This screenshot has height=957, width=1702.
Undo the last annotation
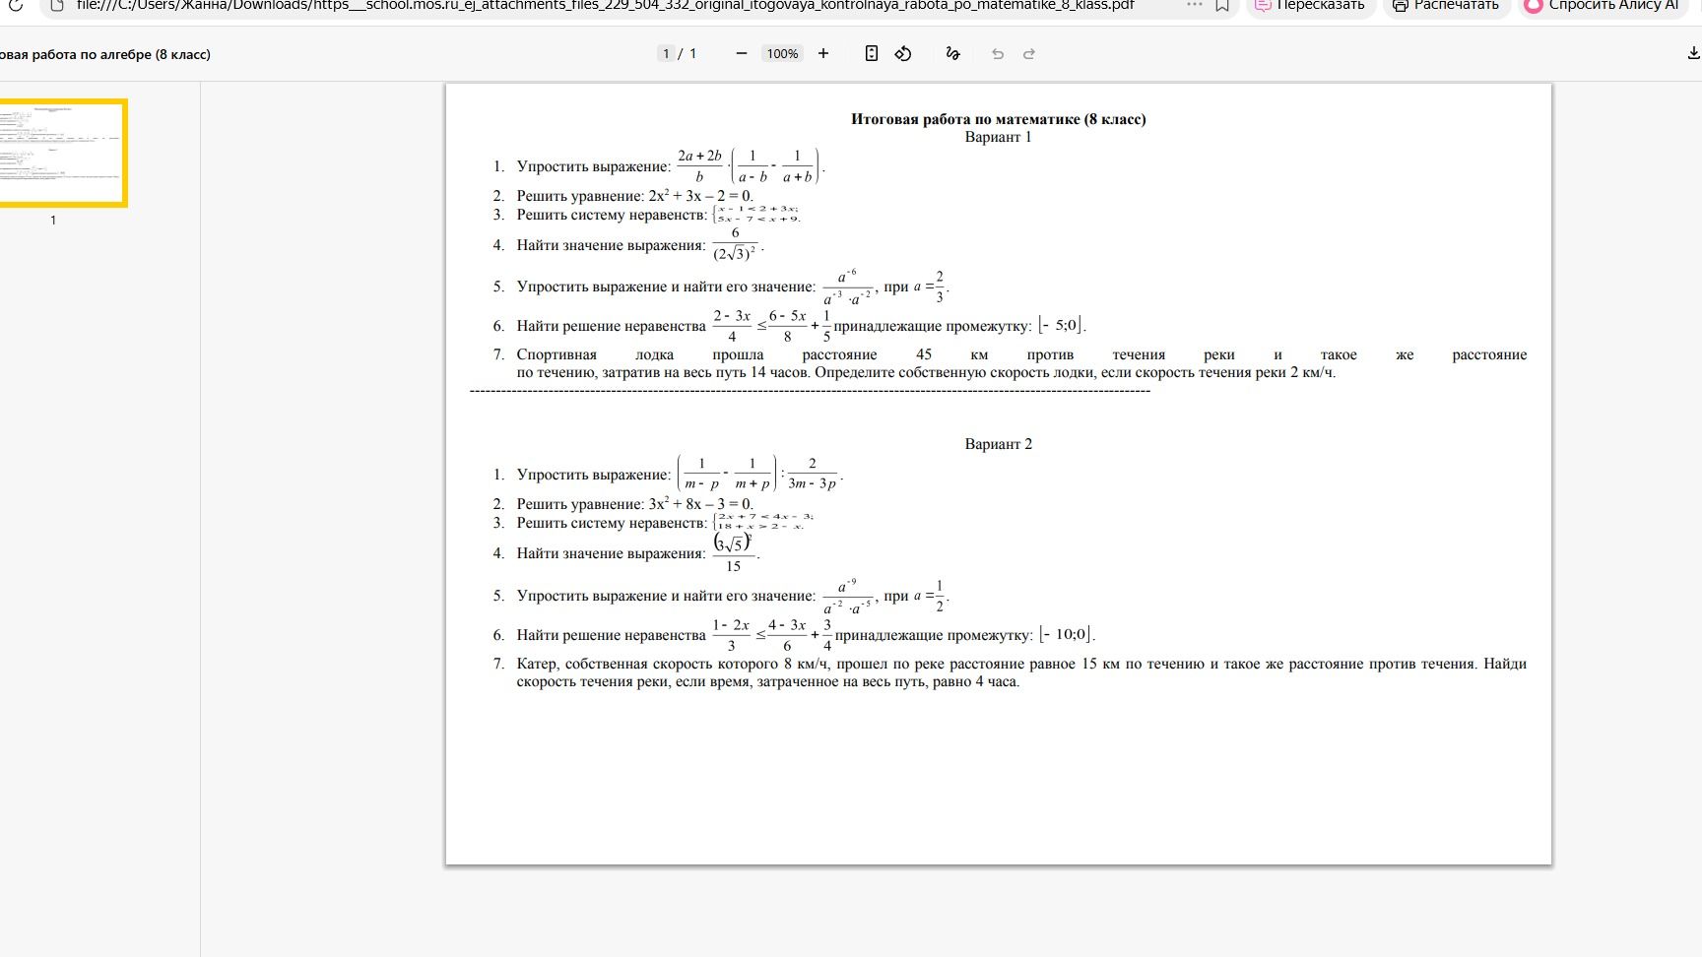[x=998, y=54]
